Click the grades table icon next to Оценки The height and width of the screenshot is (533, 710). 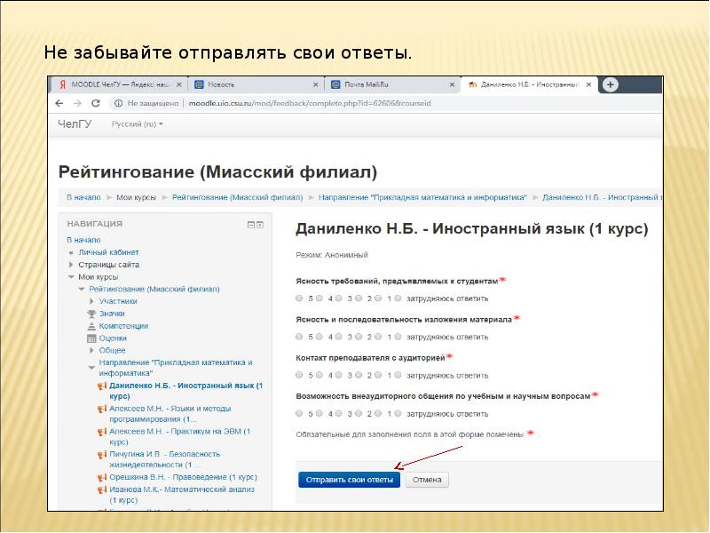[x=91, y=338]
